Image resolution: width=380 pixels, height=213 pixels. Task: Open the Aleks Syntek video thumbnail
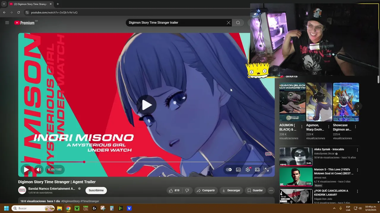pos(296,156)
